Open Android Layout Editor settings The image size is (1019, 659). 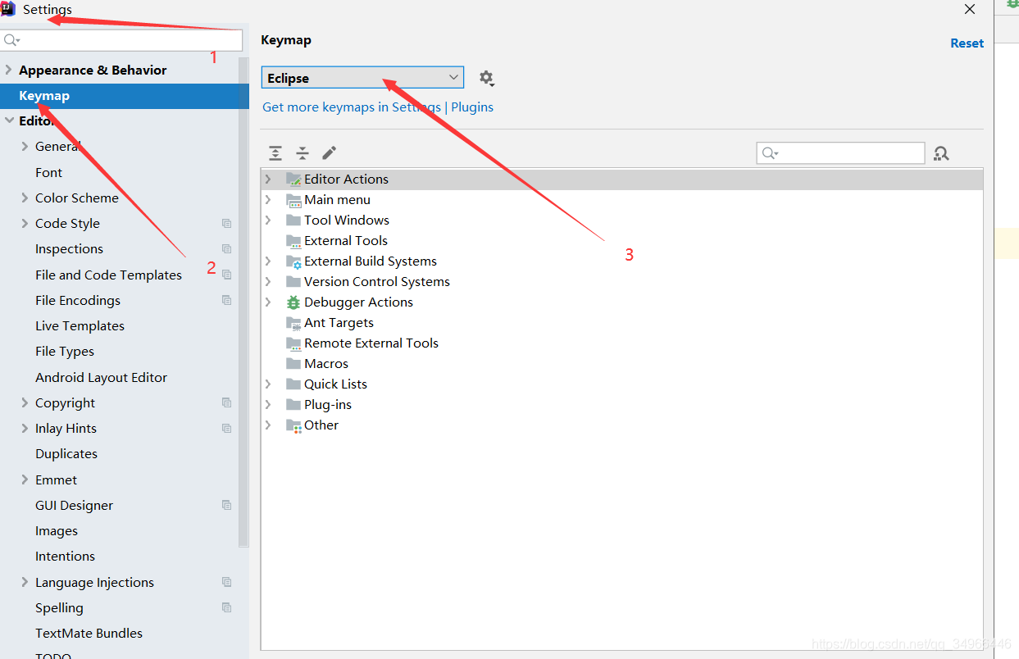click(x=101, y=378)
